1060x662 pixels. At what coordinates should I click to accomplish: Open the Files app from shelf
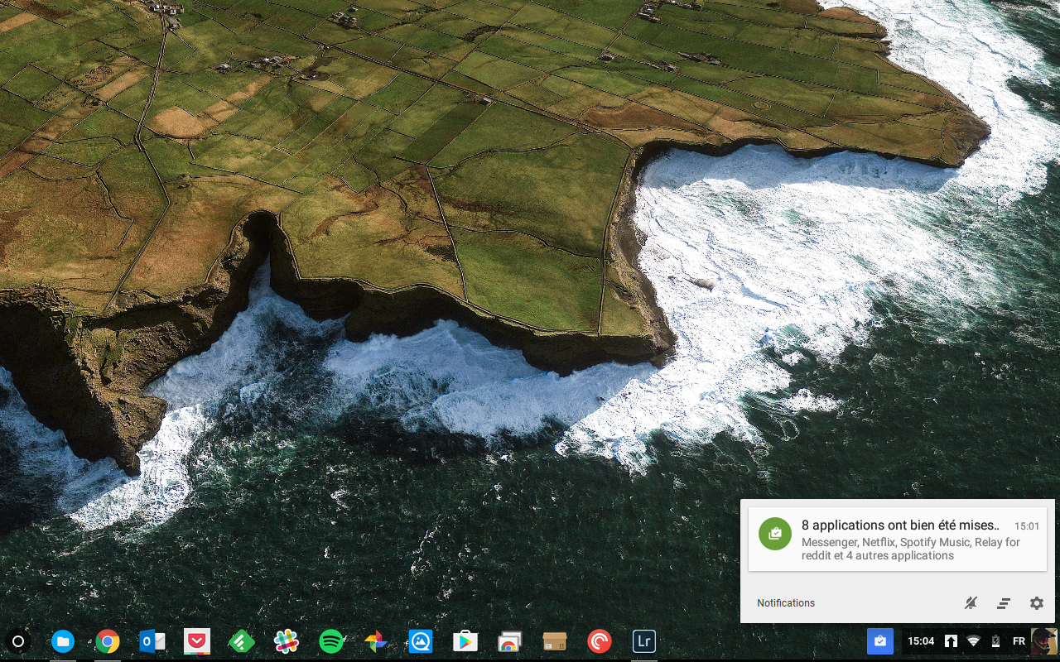(x=63, y=641)
